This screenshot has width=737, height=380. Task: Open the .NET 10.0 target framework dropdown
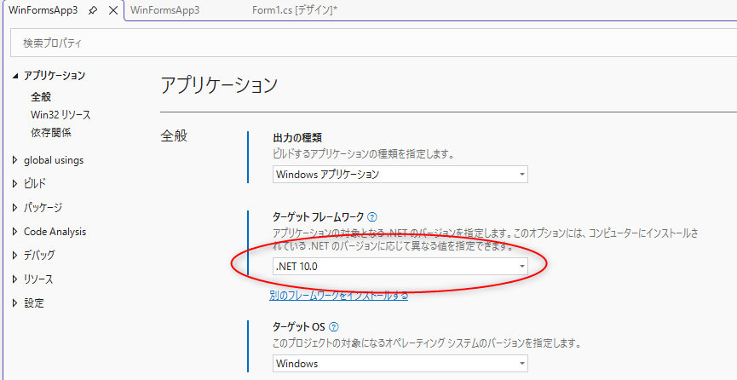click(400, 267)
